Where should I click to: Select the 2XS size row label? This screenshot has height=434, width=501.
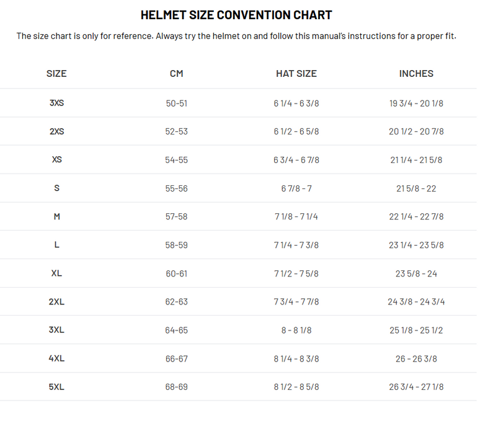[x=56, y=131]
